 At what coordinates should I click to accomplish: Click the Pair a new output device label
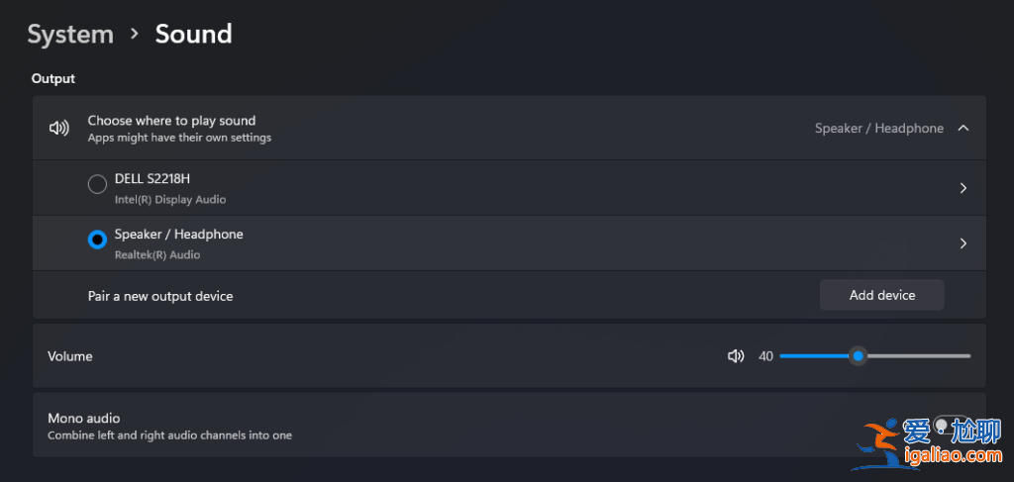click(x=160, y=296)
